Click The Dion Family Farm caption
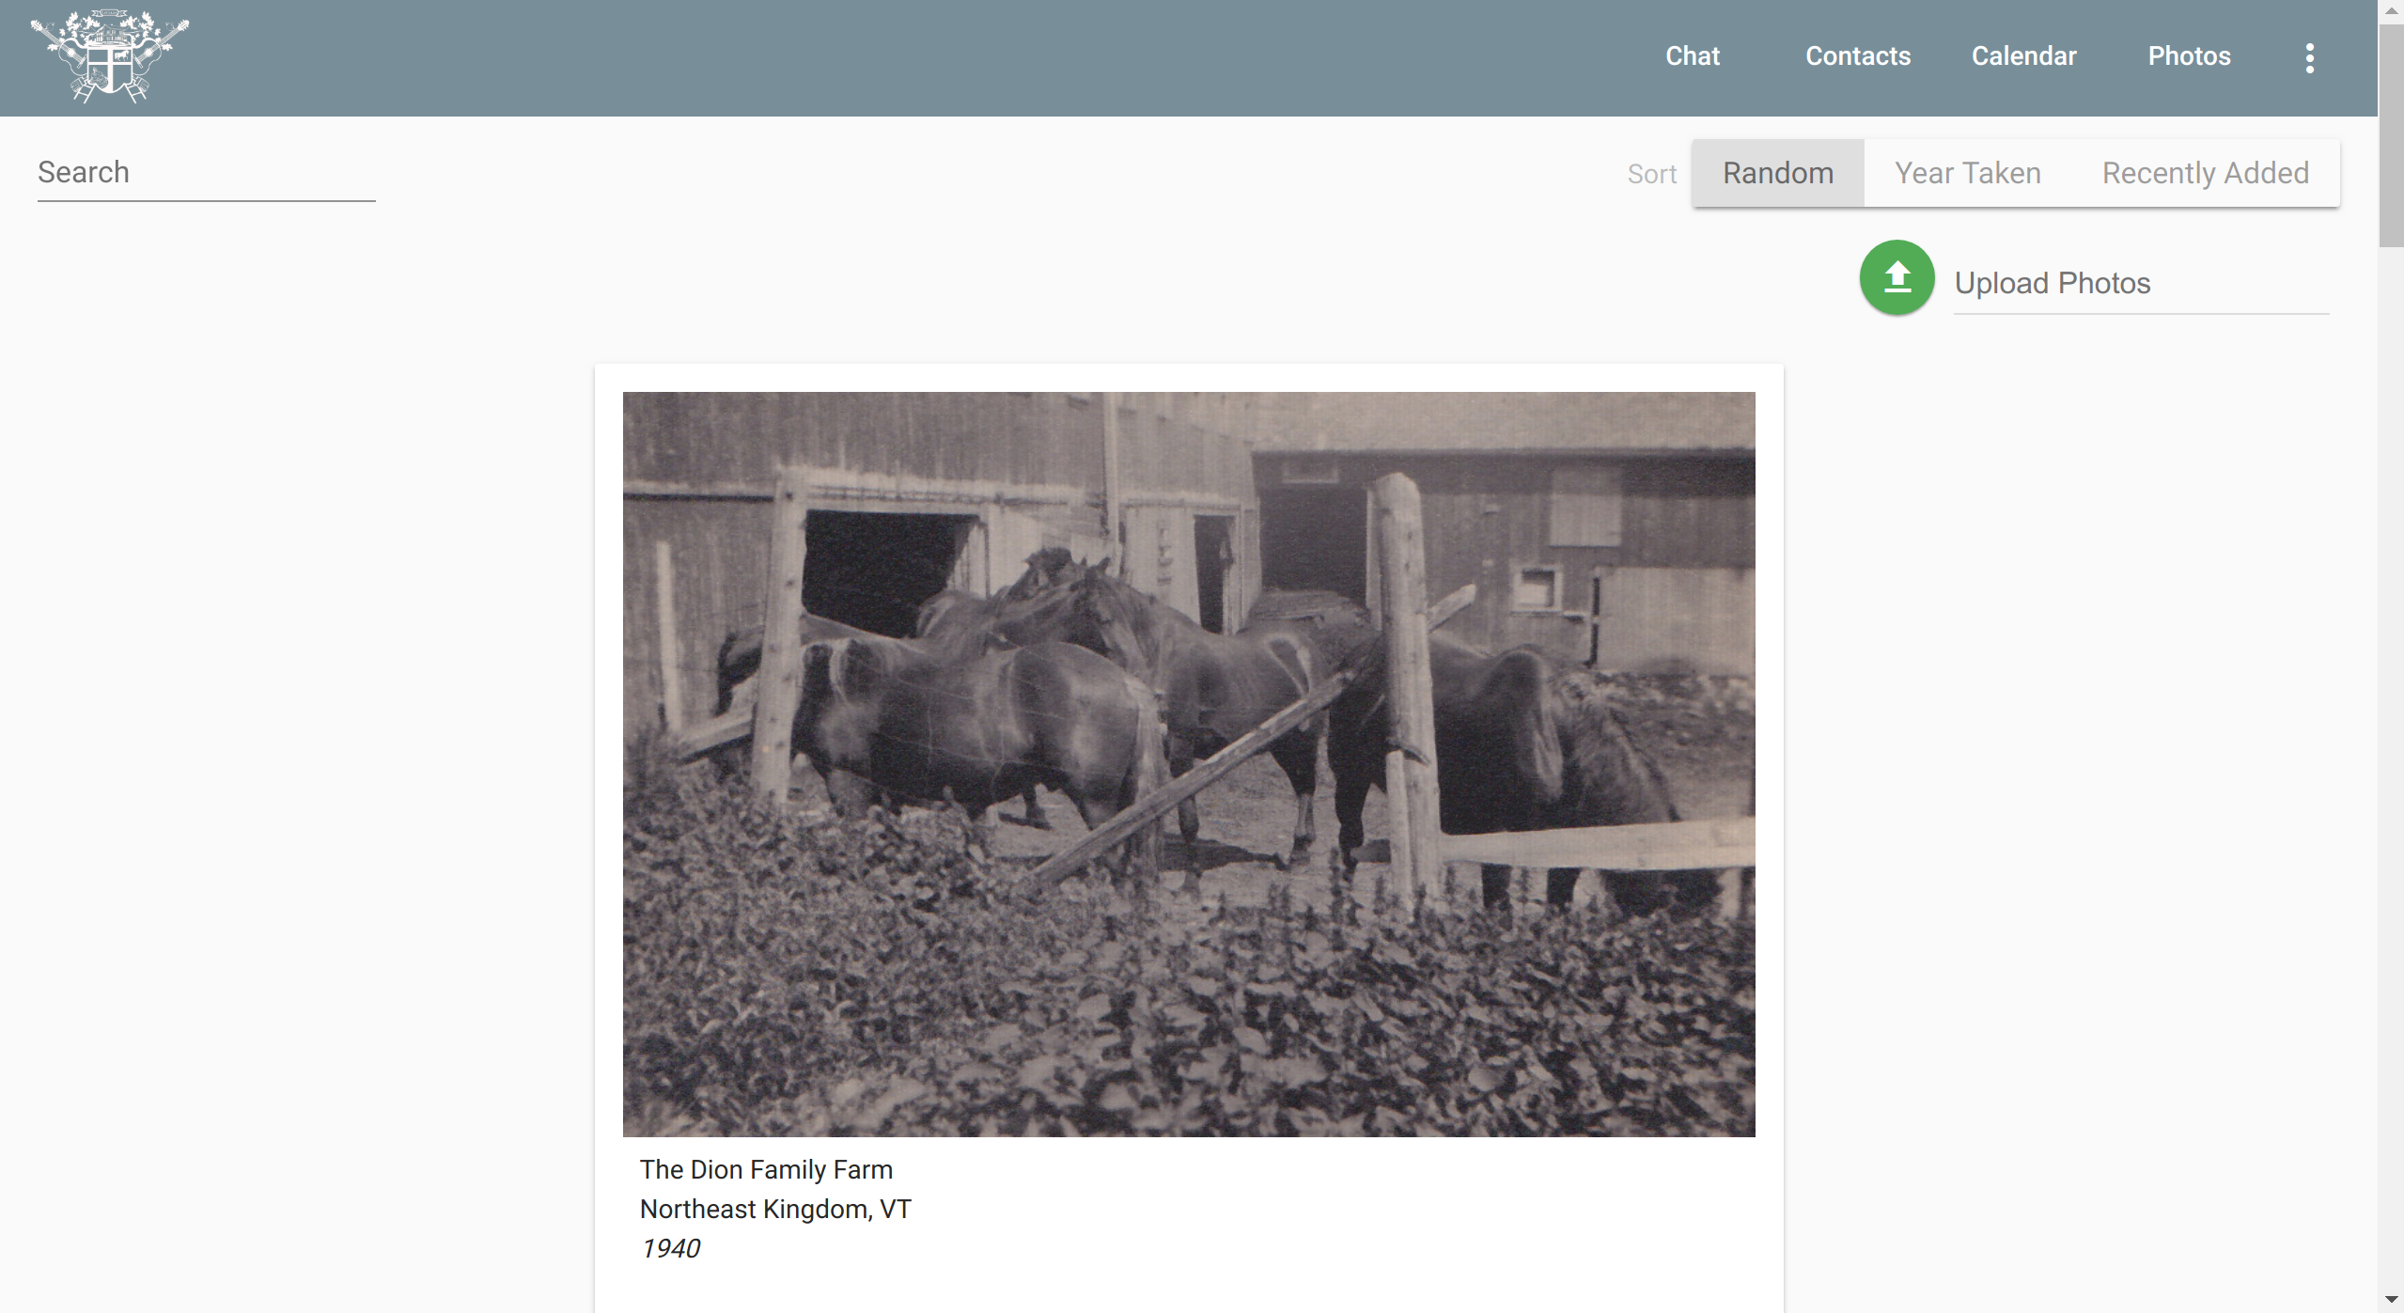 tap(766, 1169)
